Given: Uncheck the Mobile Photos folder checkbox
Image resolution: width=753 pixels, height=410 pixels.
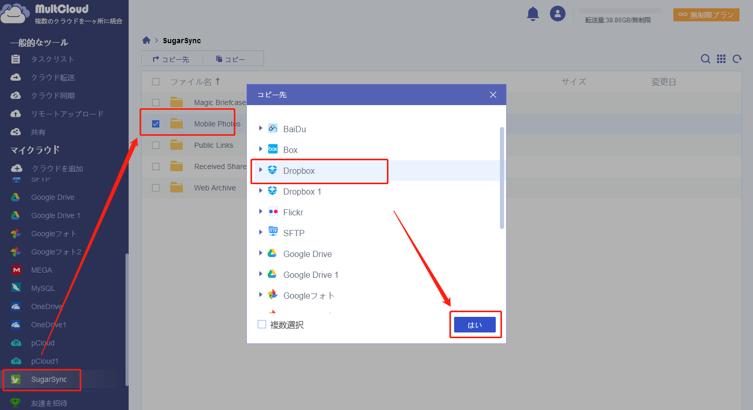Looking at the screenshot, I should pos(156,124).
